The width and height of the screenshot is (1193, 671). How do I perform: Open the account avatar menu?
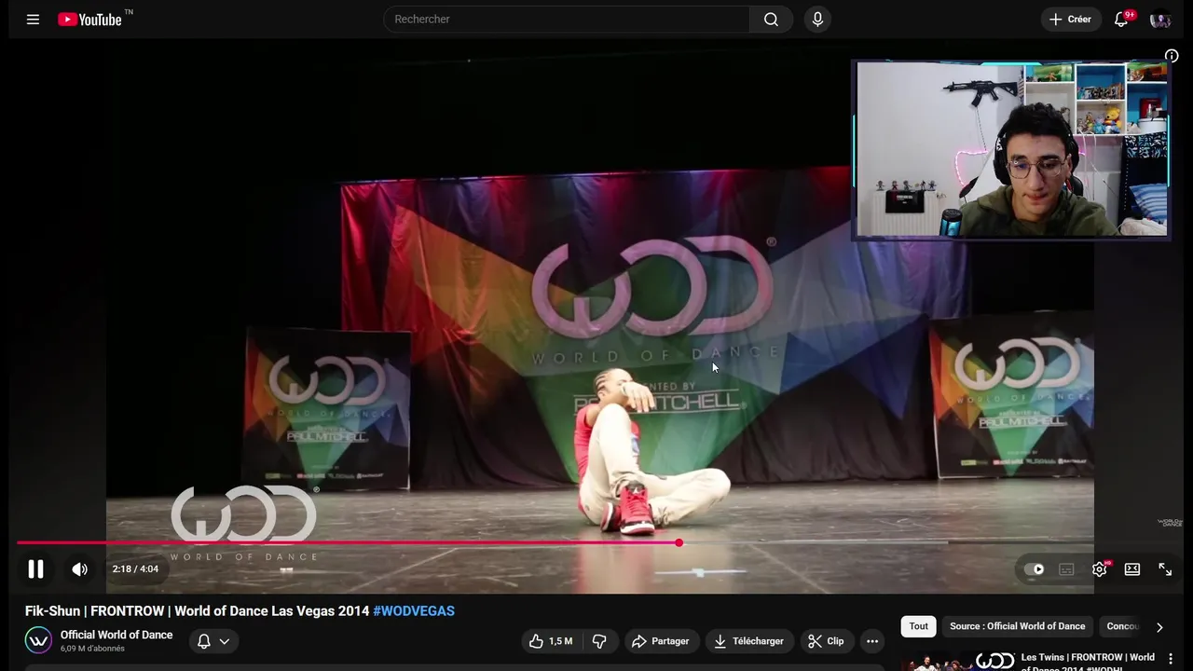(1160, 19)
